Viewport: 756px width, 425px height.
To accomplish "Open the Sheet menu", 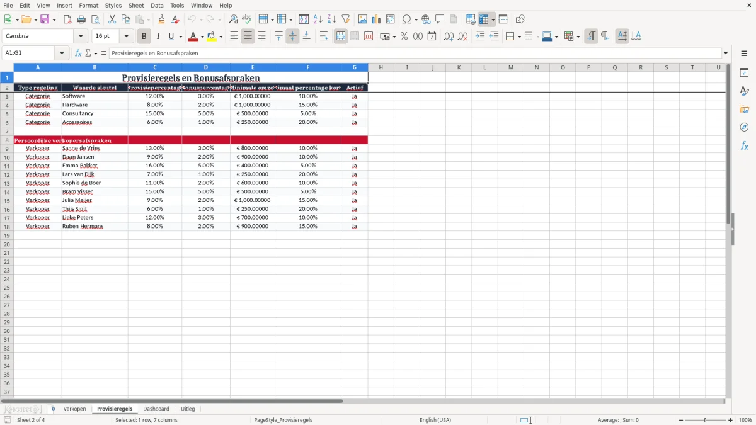I will (x=136, y=5).
